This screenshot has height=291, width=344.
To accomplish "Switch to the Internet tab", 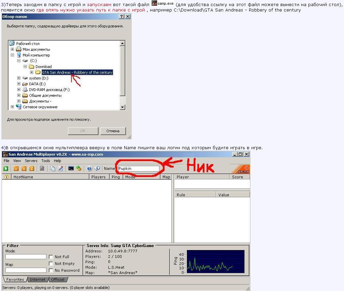I will point(37,279).
